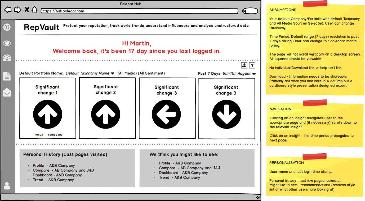
Task: Click the dashboard gauge icon in the sidebar
Action: (7, 58)
